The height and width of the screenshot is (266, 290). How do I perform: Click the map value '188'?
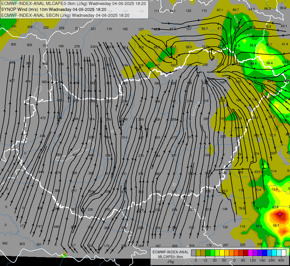click(61, 46)
